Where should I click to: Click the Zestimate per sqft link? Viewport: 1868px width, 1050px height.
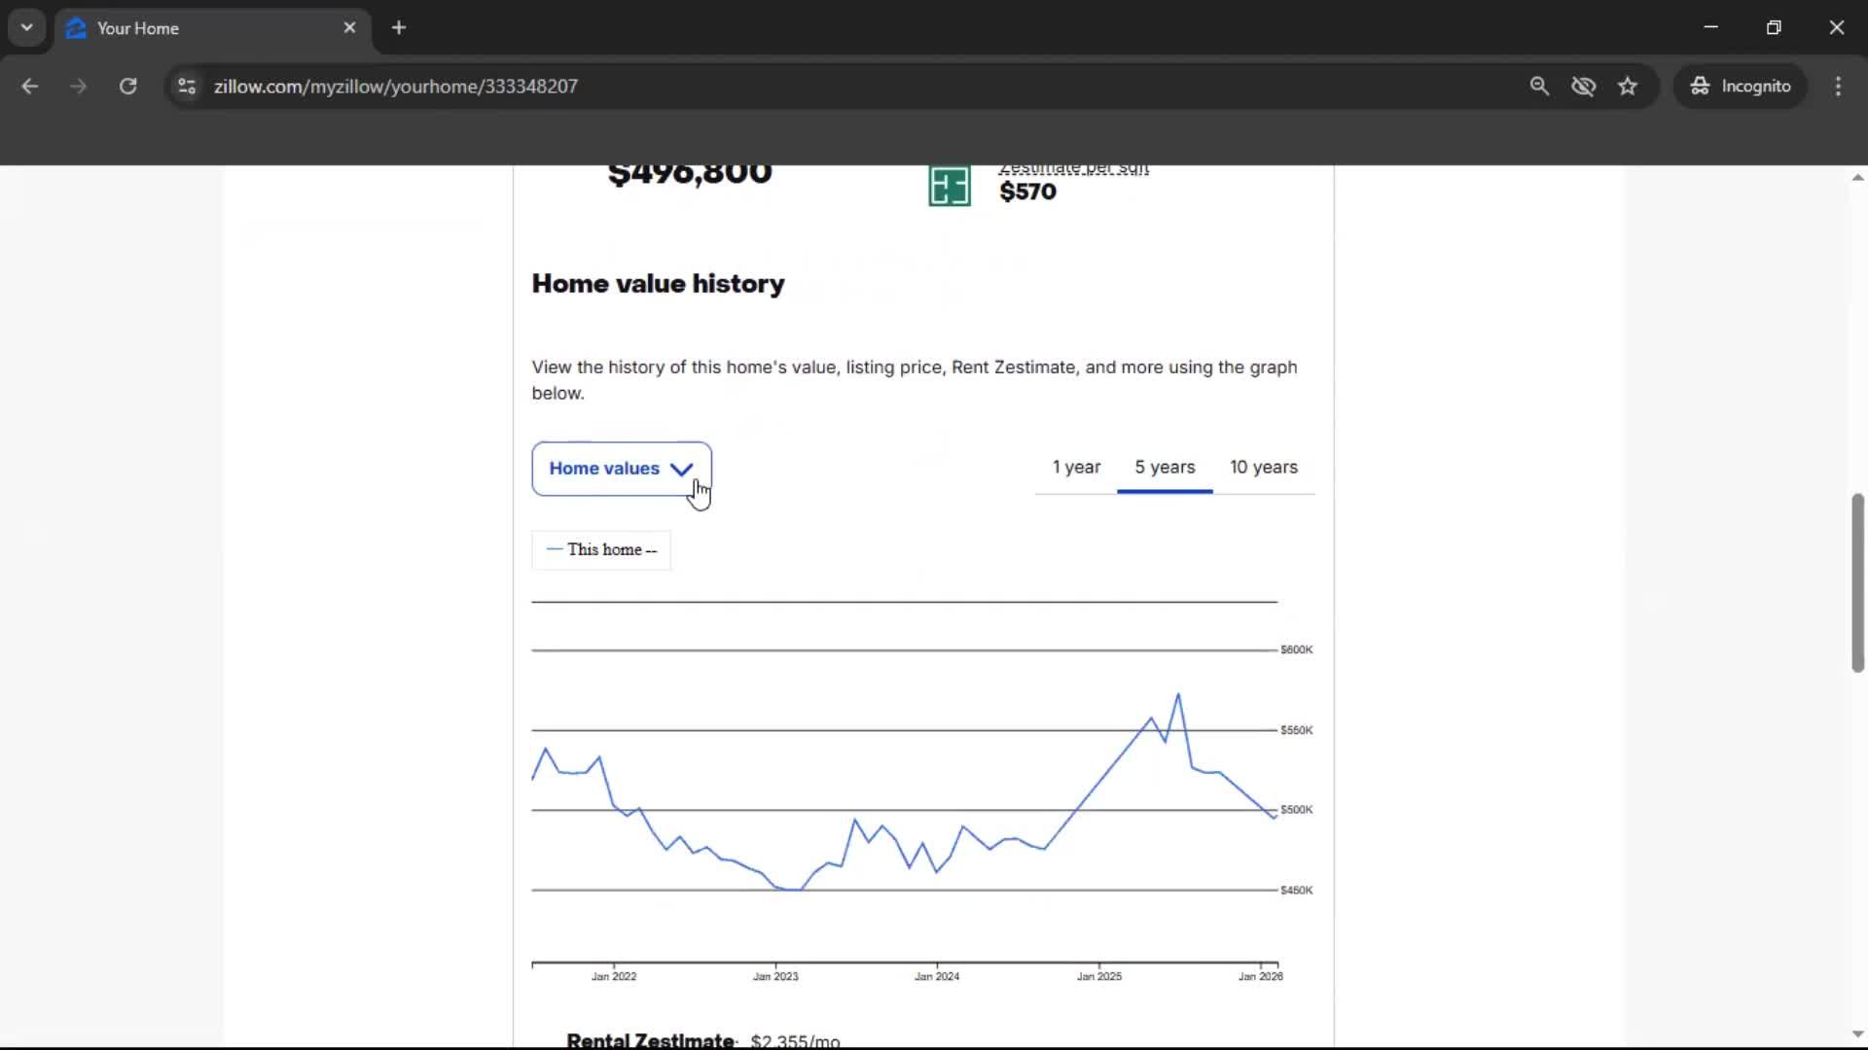(x=1073, y=169)
